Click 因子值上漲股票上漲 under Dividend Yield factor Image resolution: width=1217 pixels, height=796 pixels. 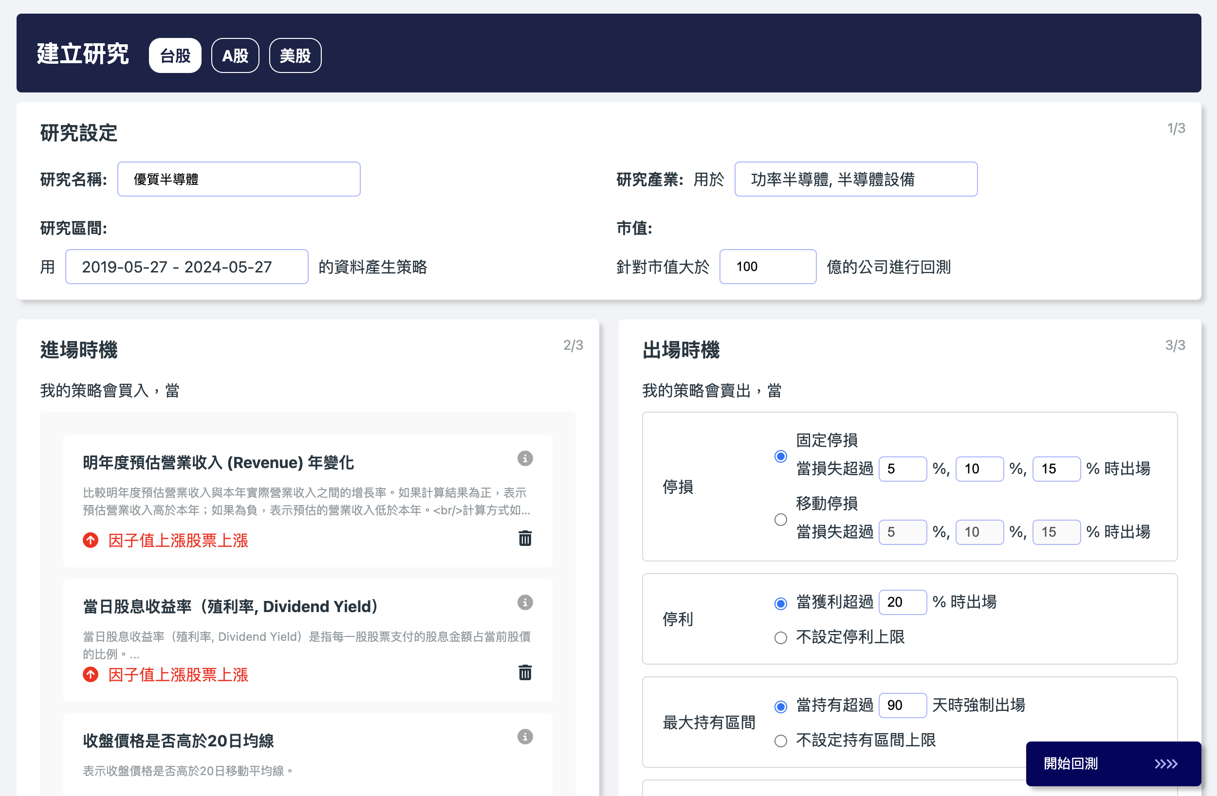(178, 675)
